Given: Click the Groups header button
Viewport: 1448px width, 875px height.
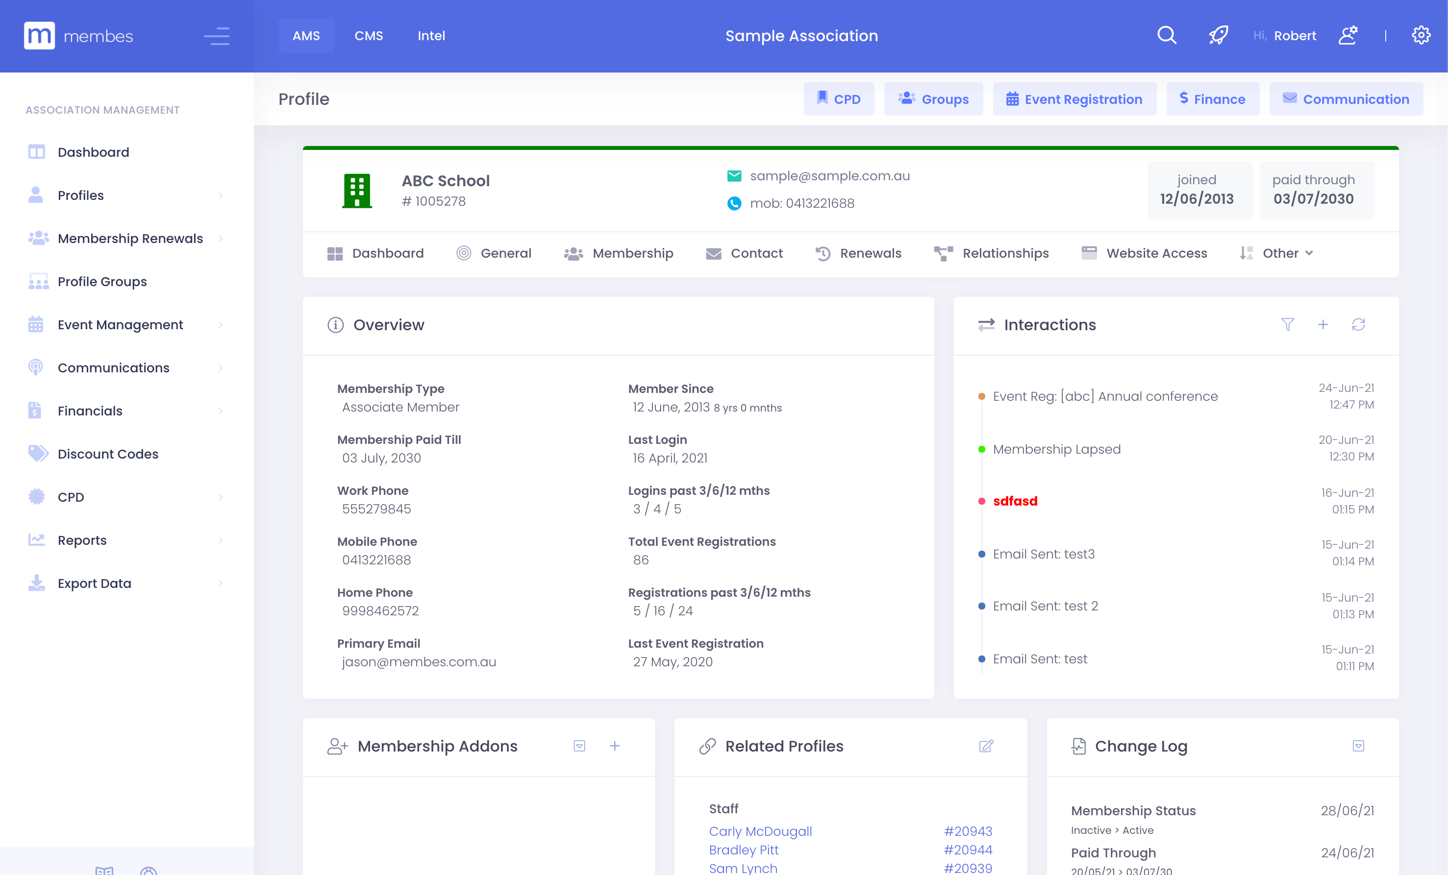Looking at the screenshot, I should [933, 98].
